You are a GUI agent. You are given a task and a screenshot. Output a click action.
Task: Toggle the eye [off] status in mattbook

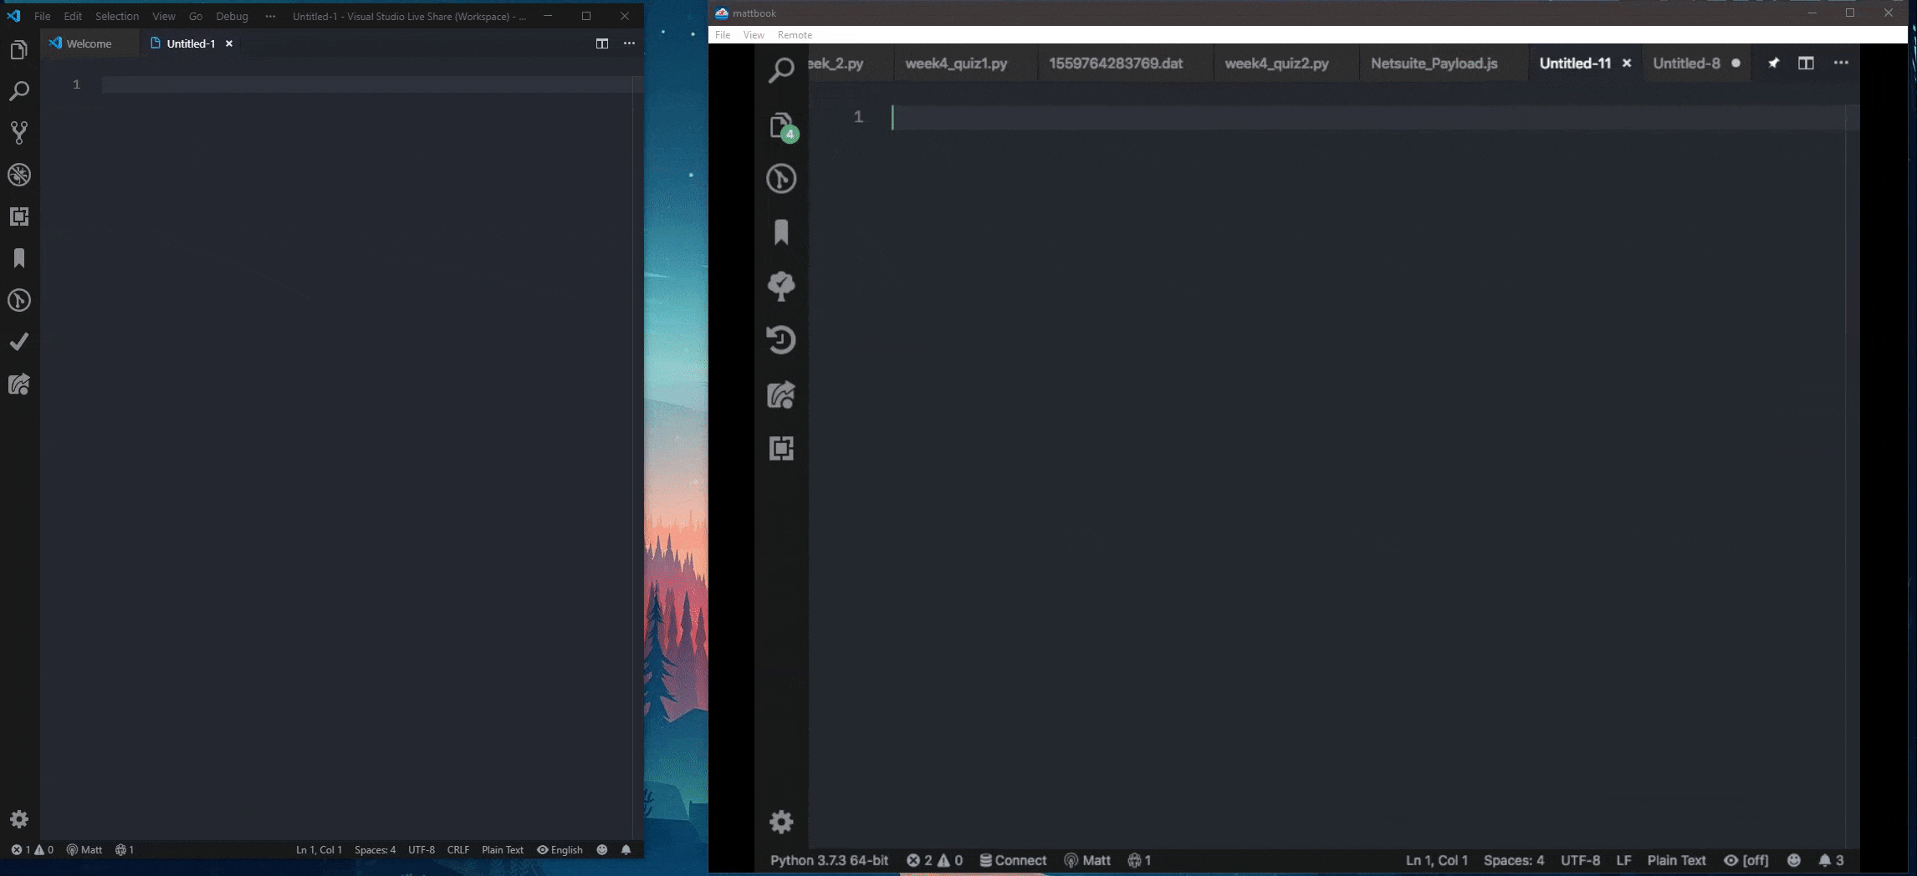click(x=1746, y=860)
